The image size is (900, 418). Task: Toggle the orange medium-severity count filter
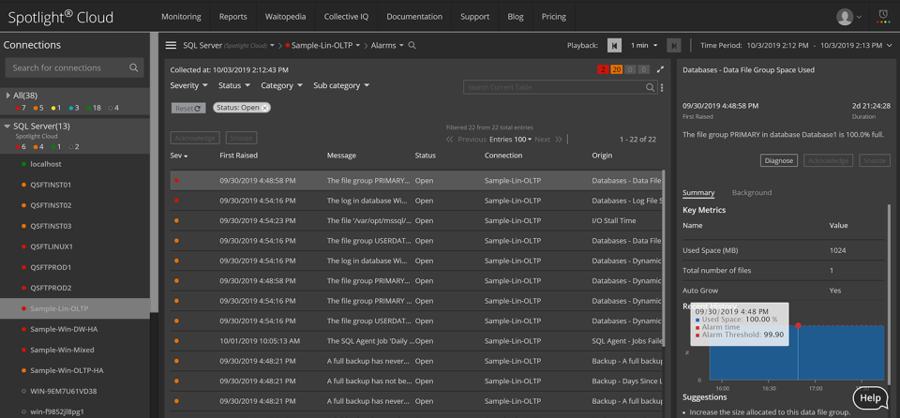coord(616,69)
